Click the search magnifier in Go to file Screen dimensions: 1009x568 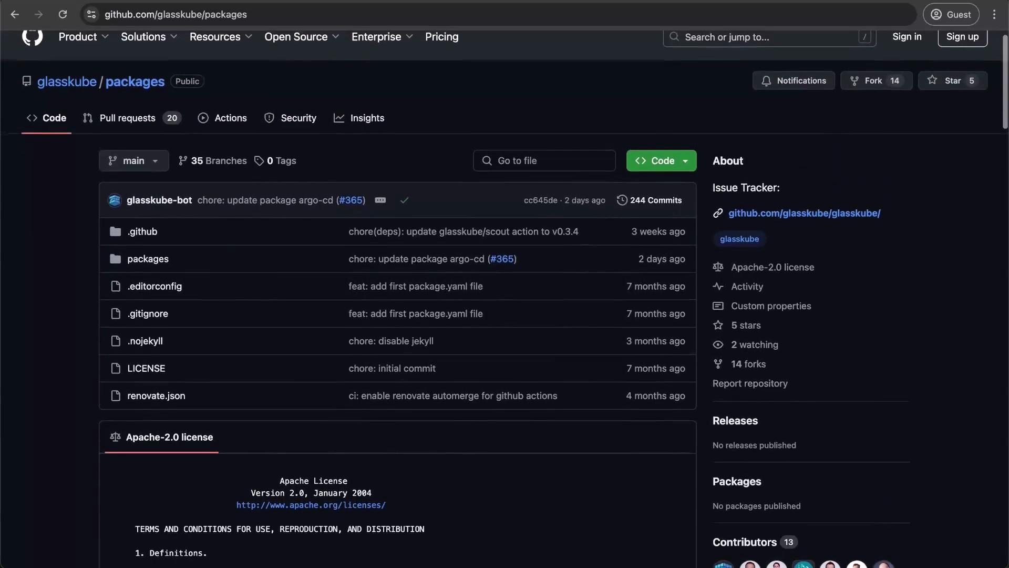pos(487,160)
